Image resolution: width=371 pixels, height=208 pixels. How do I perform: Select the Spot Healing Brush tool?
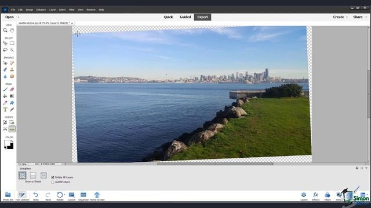click(12, 63)
